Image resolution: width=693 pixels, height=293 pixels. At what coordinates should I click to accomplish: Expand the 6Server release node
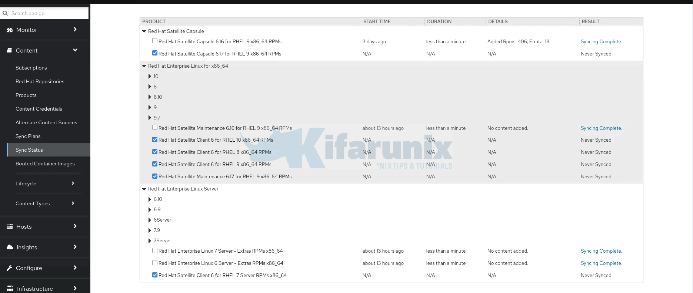point(150,220)
